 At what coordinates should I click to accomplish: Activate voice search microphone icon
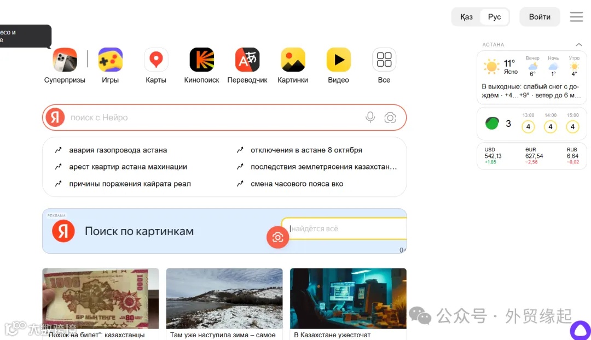[370, 118]
